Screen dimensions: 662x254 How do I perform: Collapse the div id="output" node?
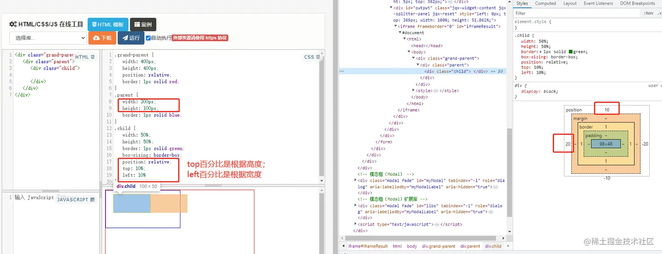coord(391,8)
